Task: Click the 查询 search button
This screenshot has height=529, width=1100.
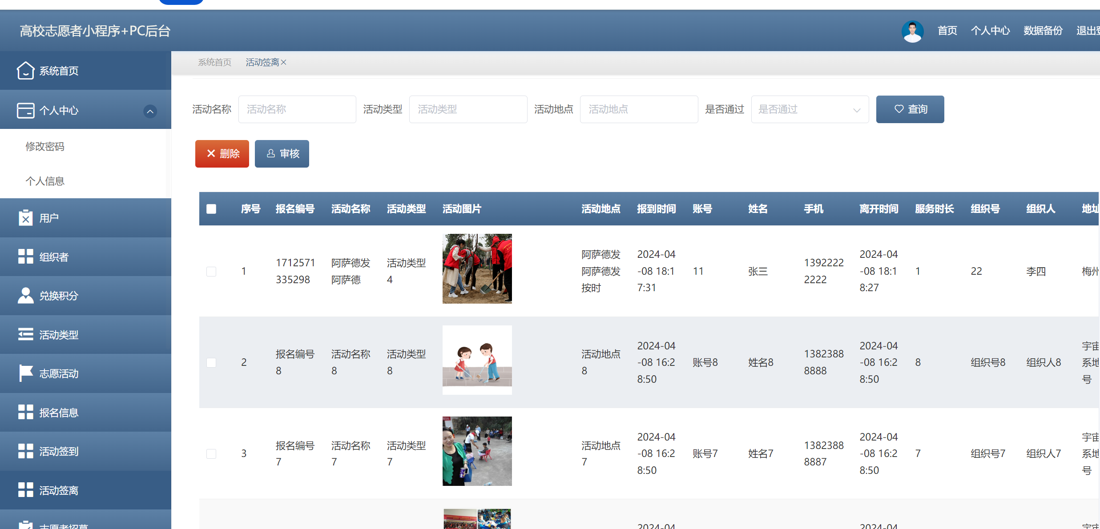Action: (910, 109)
